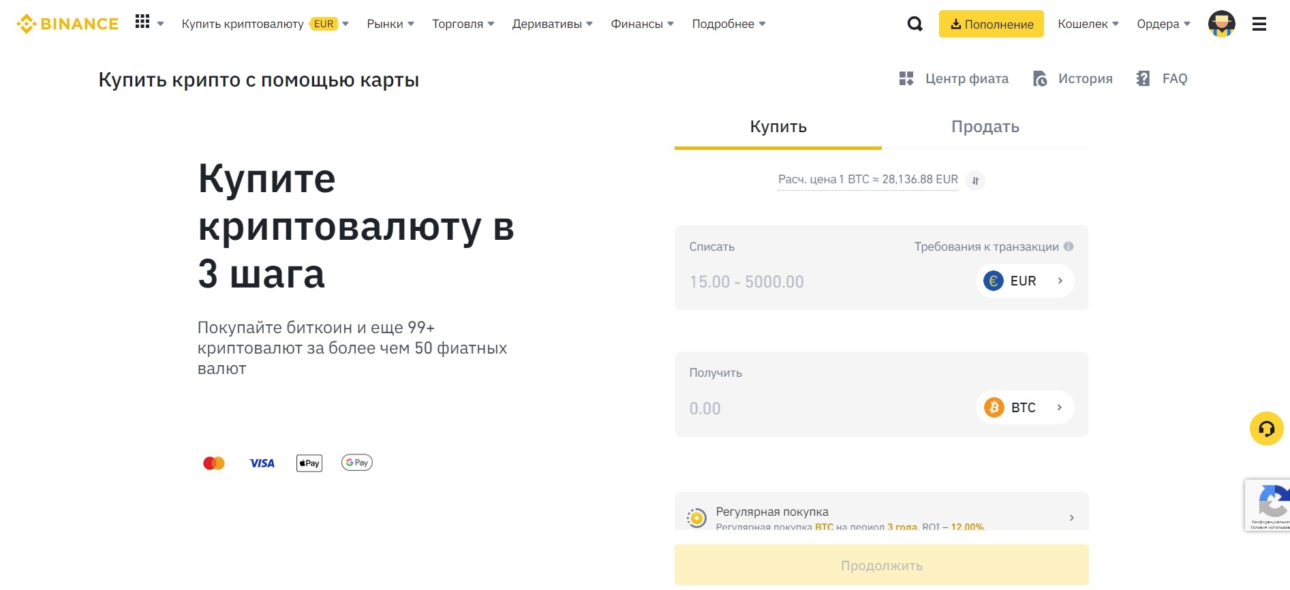
Task: Click the recurring buy coin icon
Action: click(x=696, y=518)
